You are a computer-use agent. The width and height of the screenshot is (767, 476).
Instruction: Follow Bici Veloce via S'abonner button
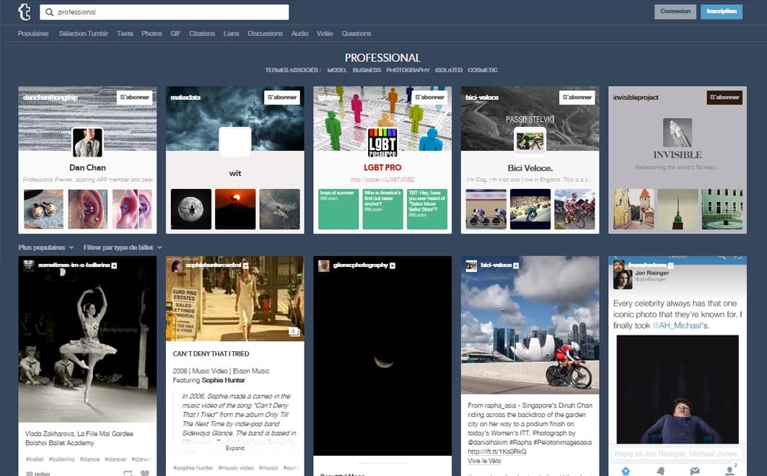pyautogui.click(x=577, y=97)
